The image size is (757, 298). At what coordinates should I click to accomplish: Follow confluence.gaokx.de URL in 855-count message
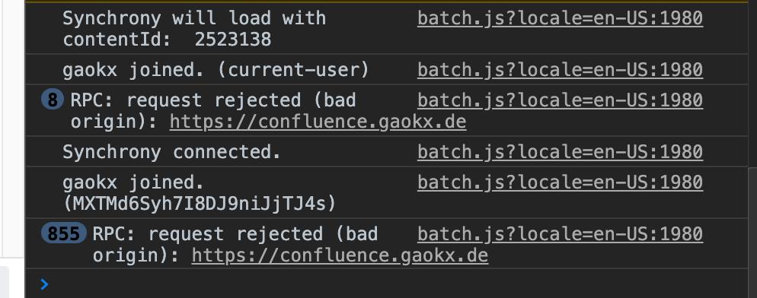(x=340, y=255)
